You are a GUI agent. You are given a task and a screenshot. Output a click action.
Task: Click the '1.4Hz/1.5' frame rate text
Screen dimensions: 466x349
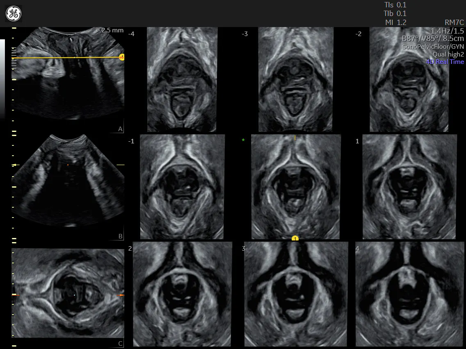click(447, 31)
